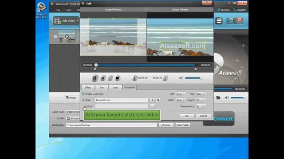This screenshot has width=284, height=159.
Task: Adjust the Transparency value stepper
Action: [204, 106]
